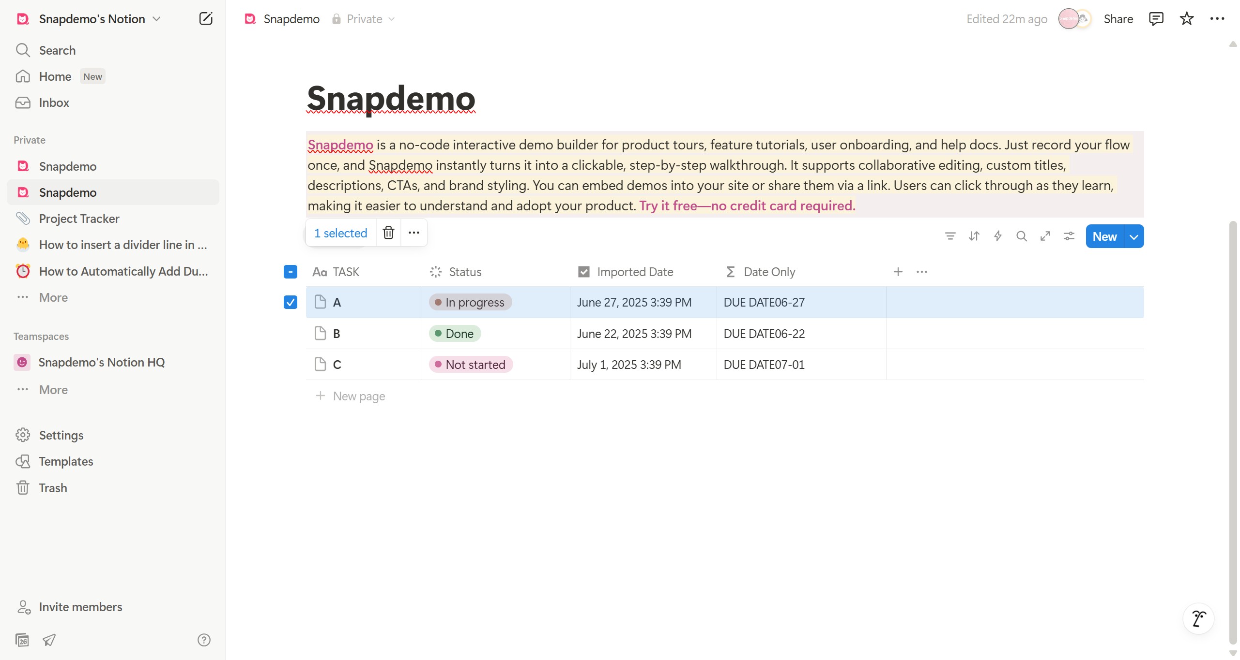The image size is (1240, 660).
Task: Open the page options three-dot menu
Action: (1217, 19)
